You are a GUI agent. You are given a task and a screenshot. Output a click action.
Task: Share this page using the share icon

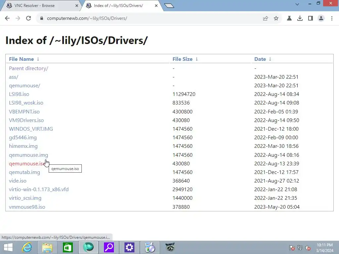266,19
